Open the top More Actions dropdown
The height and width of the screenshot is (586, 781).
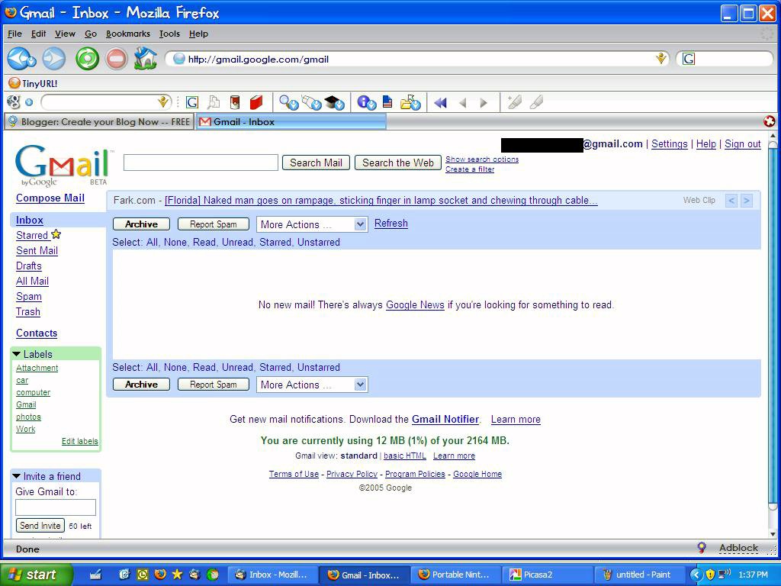tap(312, 224)
